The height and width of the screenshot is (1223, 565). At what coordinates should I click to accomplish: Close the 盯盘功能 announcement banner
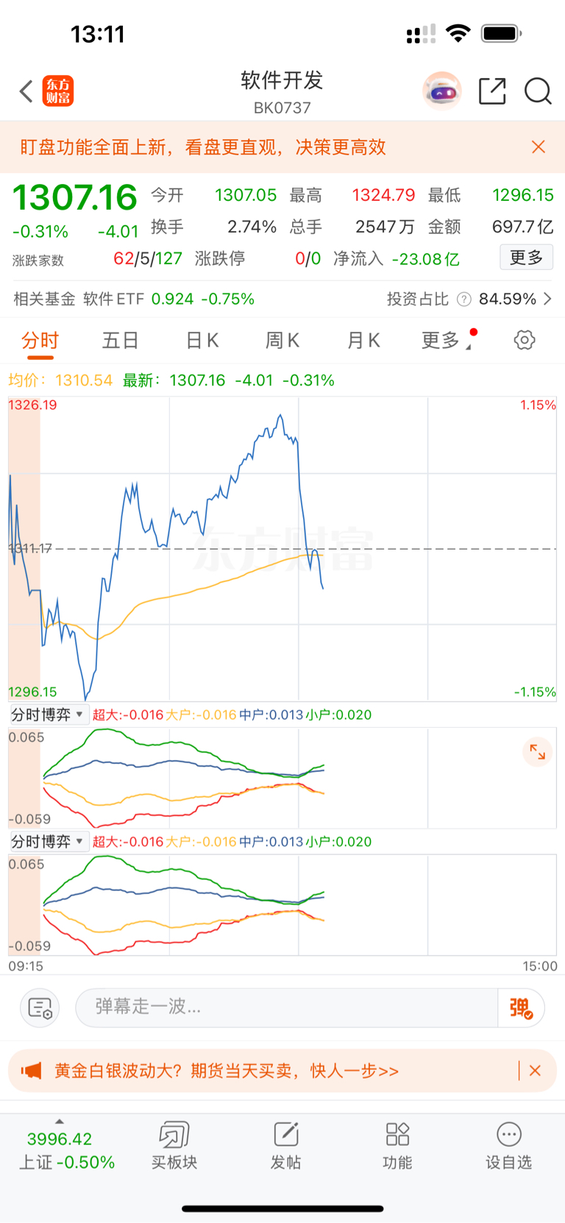pyautogui.click(x=539, y=147)
